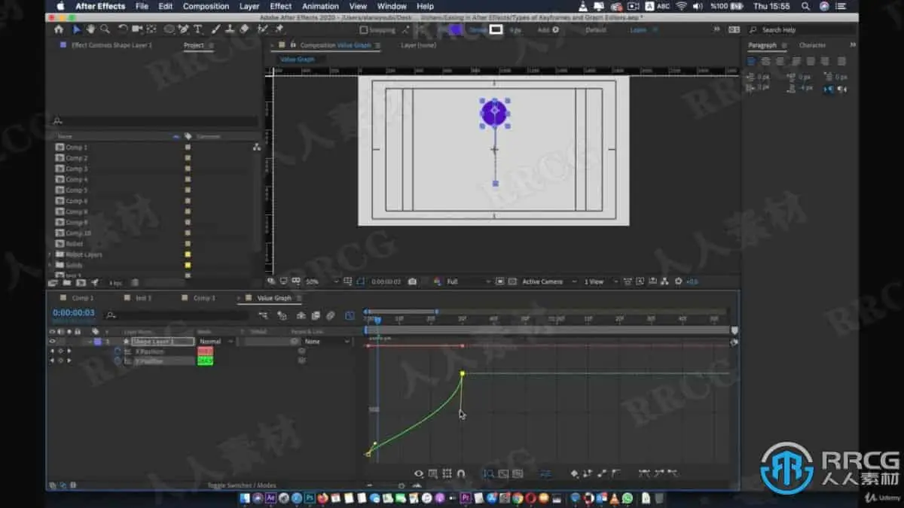
Task: Click the Home icon in toolbar
Action: [x=59, y=29]
